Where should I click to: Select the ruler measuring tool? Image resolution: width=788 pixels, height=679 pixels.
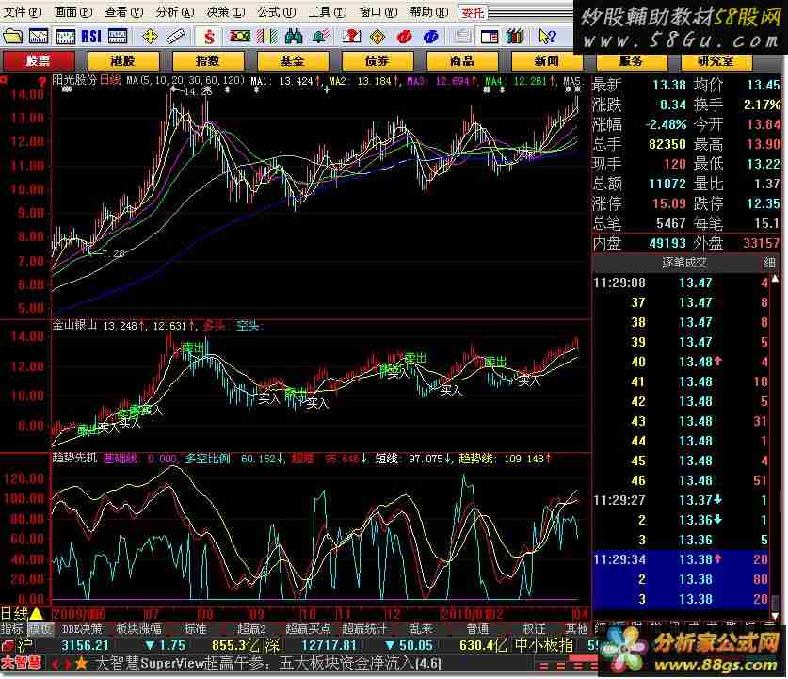pos(176,36)
